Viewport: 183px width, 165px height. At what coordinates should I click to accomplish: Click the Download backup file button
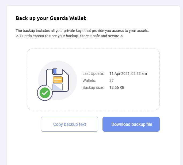click(x=131, y=124)
